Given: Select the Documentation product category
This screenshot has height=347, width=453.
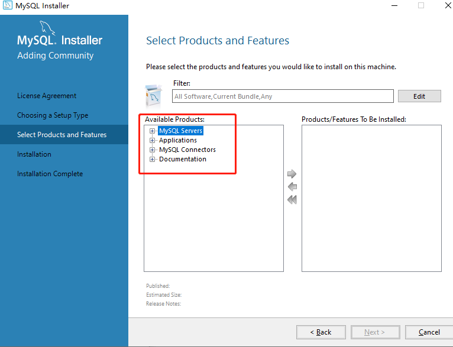Looking at the screenshot, I should click(x=183, y=160).
